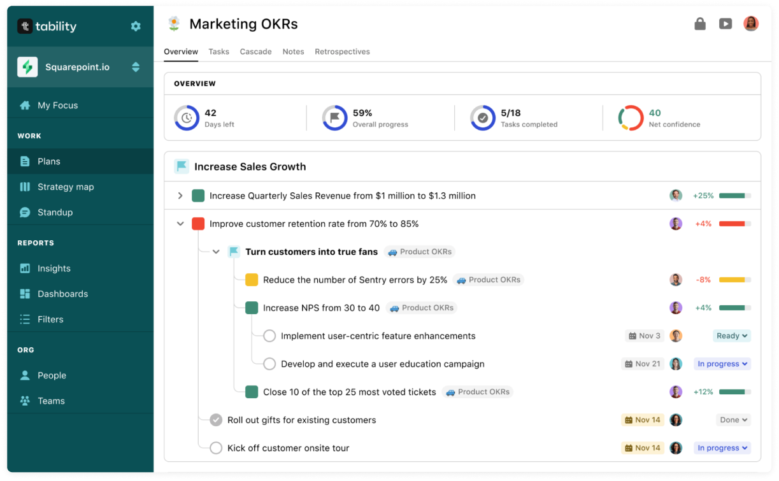Open Strategy map page
This screenshot has height=481, width=779.
[80, 187]
